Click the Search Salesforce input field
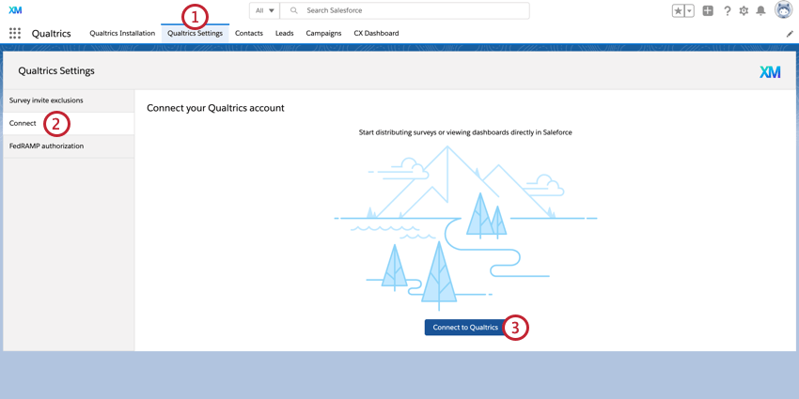 404,10
